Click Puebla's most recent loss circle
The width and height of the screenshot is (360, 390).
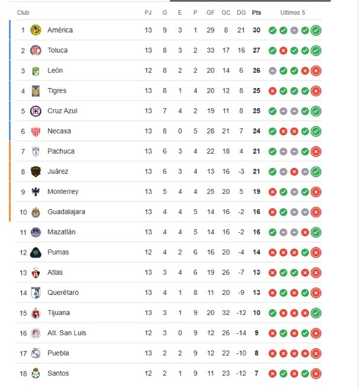(316, 353)
